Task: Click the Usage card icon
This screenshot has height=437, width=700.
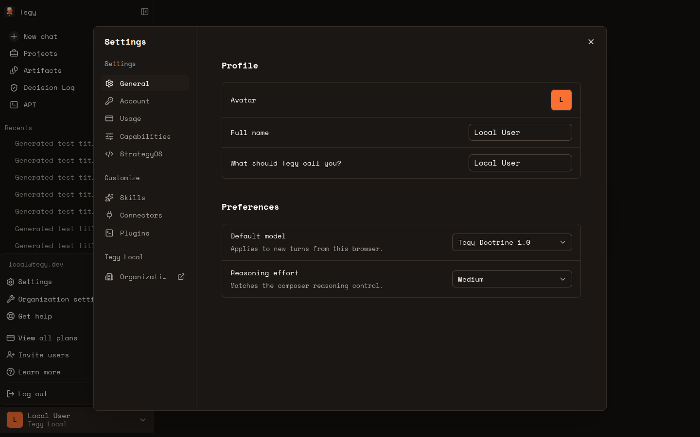Action: [109, 118]
